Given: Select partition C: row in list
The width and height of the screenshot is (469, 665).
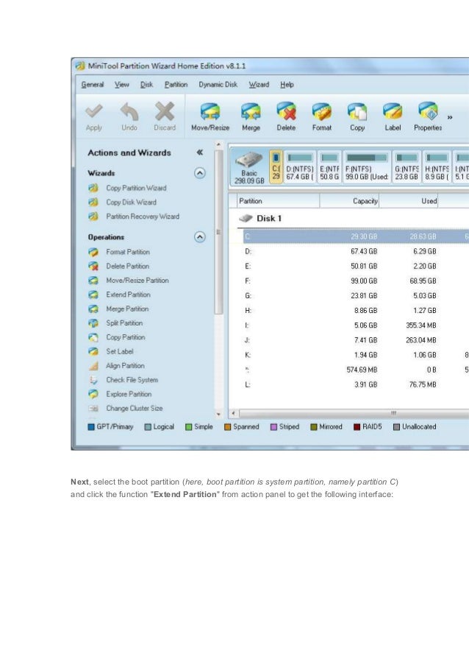Looking at the screenshot, I should [356, 236].
